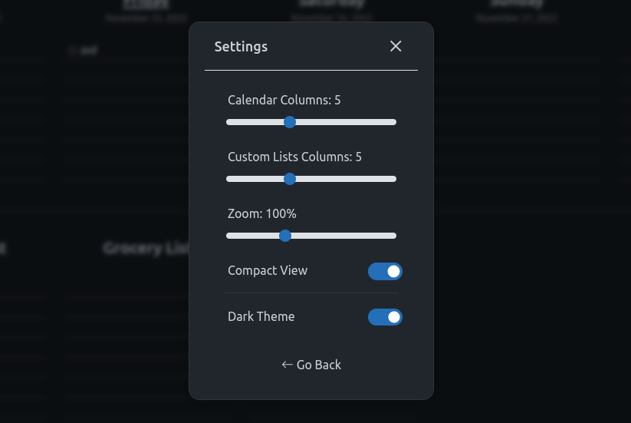
Task: Click the Compact View label text
Action: [x=268, y=270]
